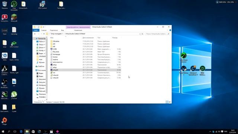Open recent locations dropdown next to Forward
This screenshot has height=134, width=238.
pos(41,34)
